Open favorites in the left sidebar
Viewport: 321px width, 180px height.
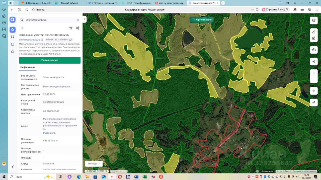pyautogui.click(x=13, y=29)
